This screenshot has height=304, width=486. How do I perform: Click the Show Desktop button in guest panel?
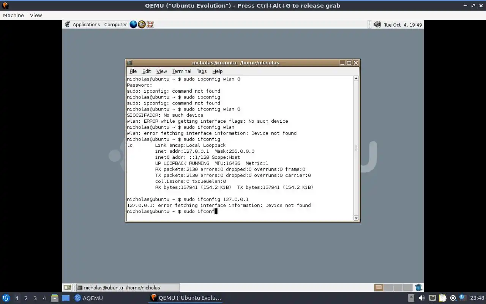67,288
